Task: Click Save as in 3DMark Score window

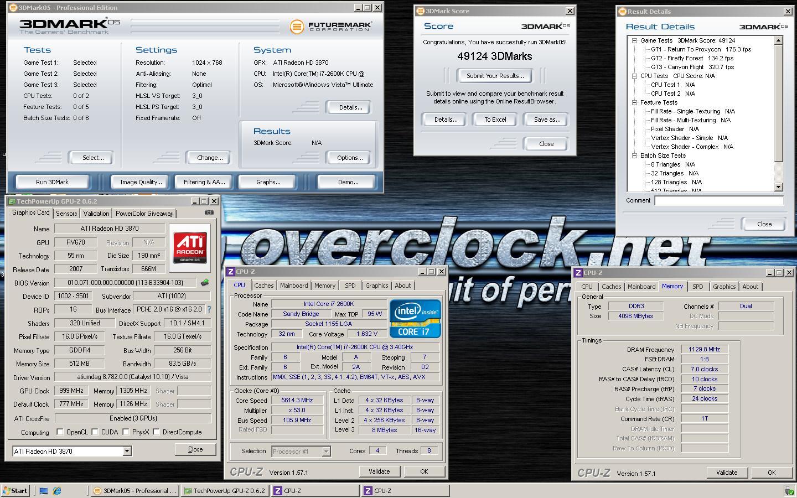Action: [547, 120]
